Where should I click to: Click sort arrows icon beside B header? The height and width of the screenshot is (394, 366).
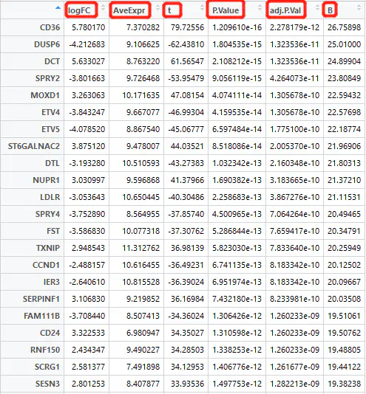359,8
